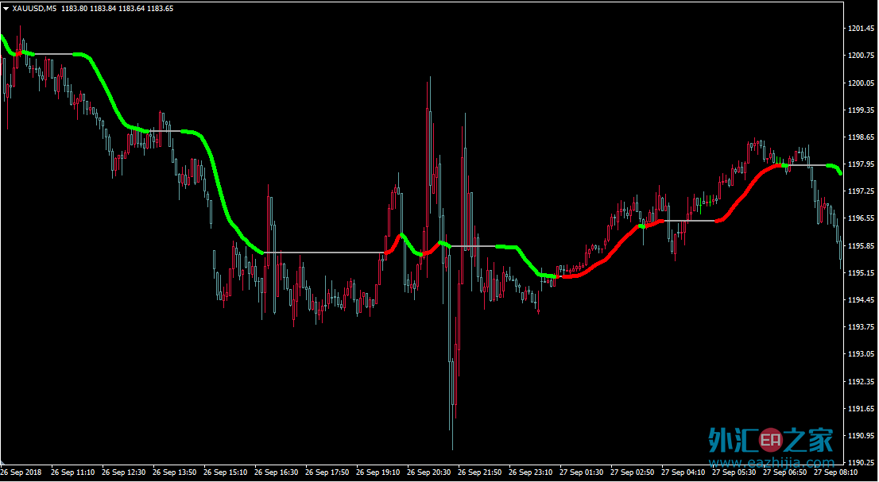
Task: Click the 26 Sep 2018 date label
Action: (x=21, y=472)
